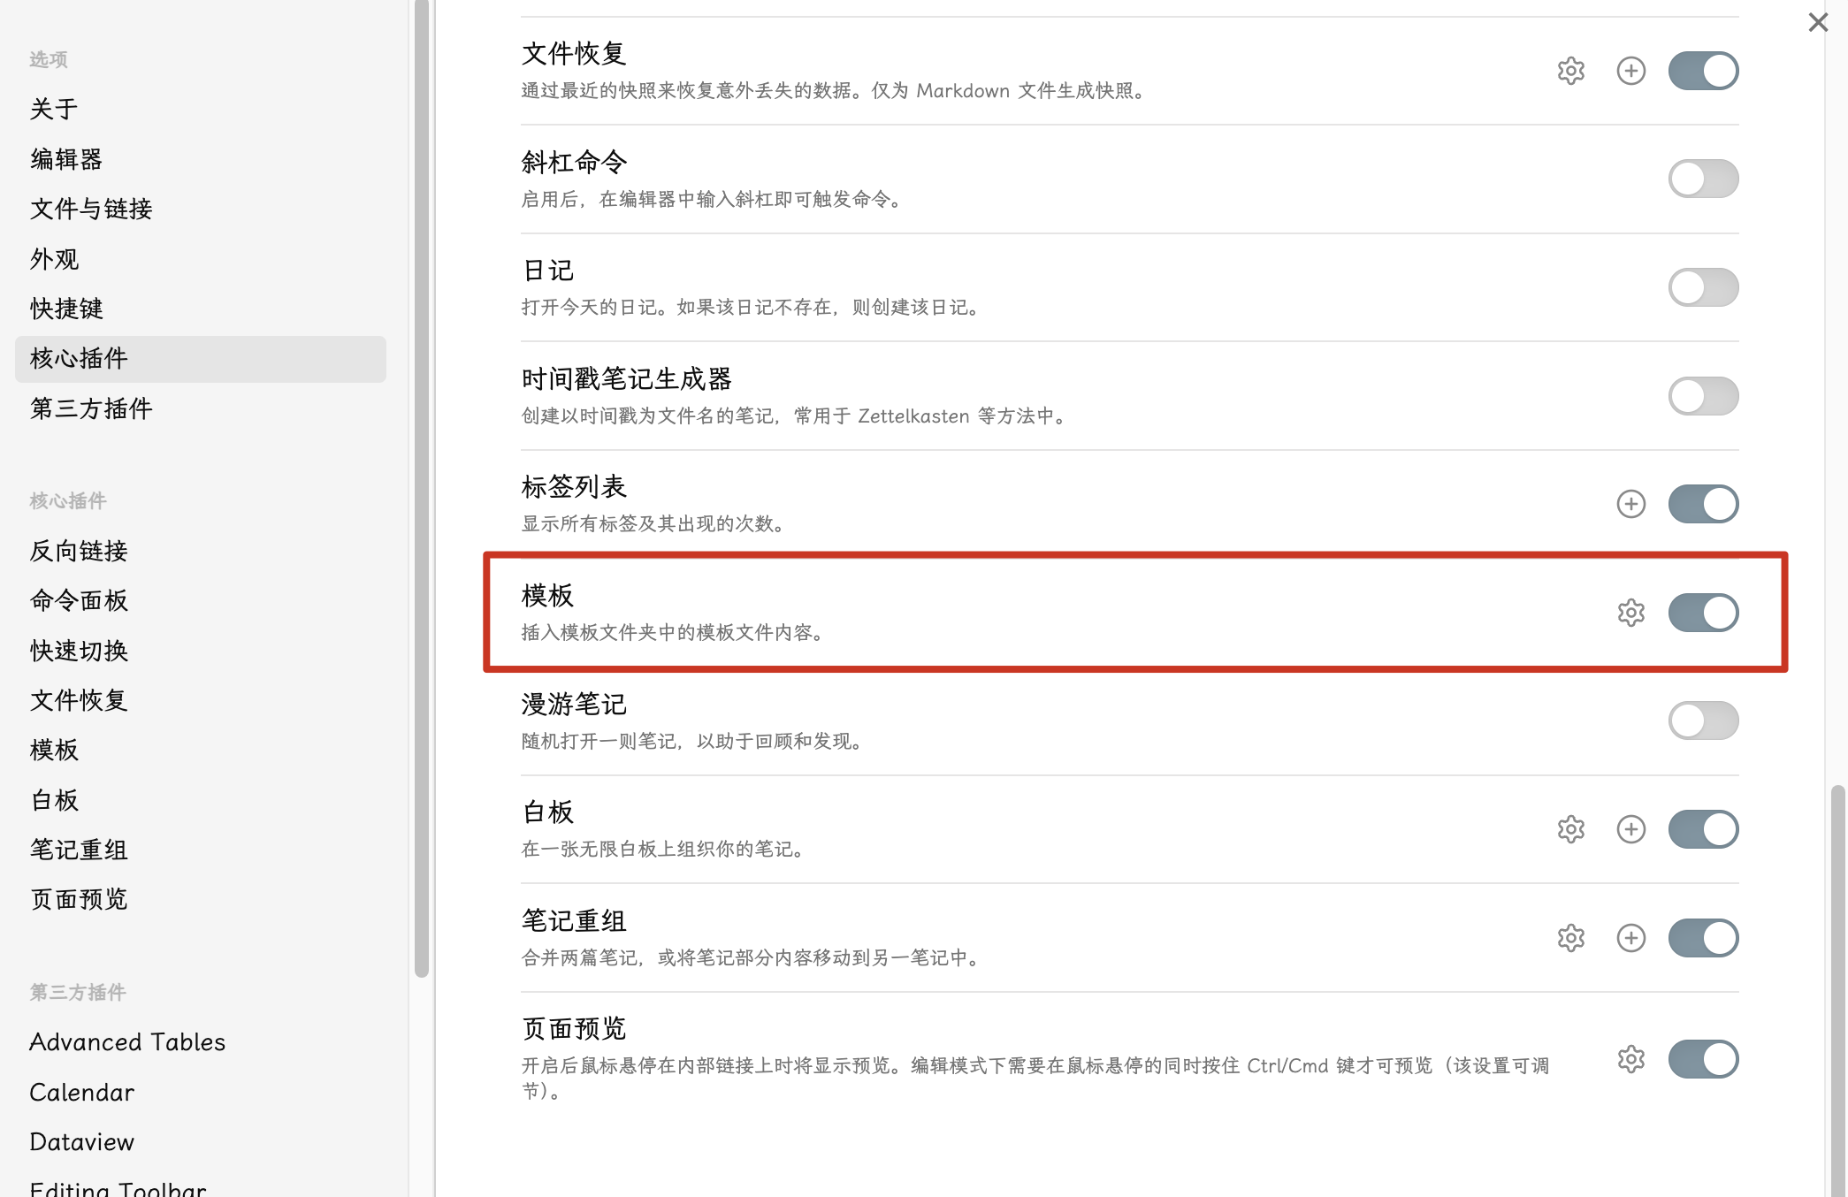
Task: Switch to 第三方插件 settings tab
Action: pyautogui.click(x=91, y=408)
